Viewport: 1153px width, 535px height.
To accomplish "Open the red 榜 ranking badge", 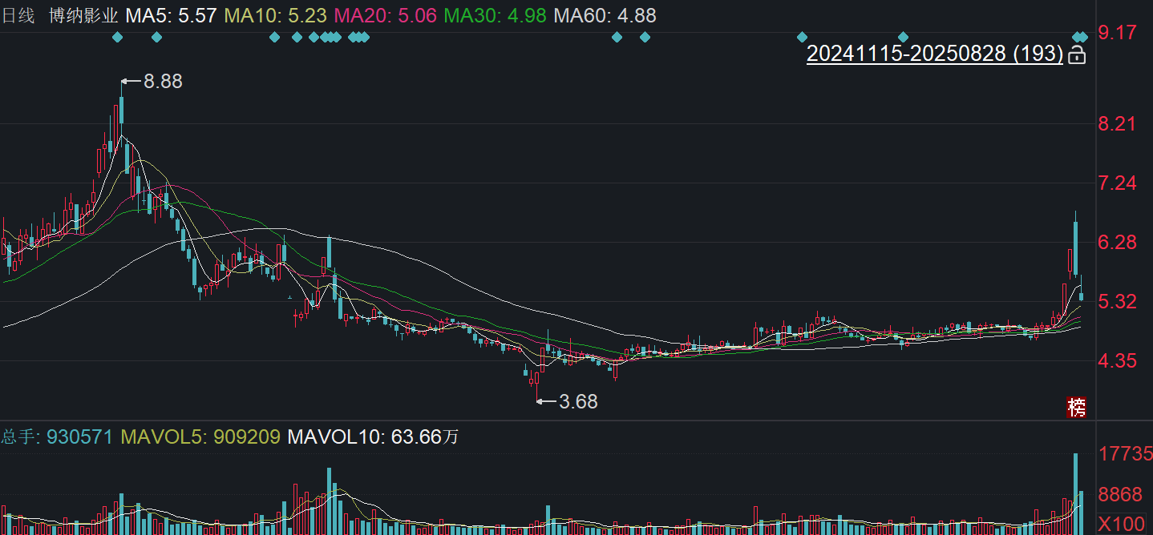I will click(x=1076, y=407).
